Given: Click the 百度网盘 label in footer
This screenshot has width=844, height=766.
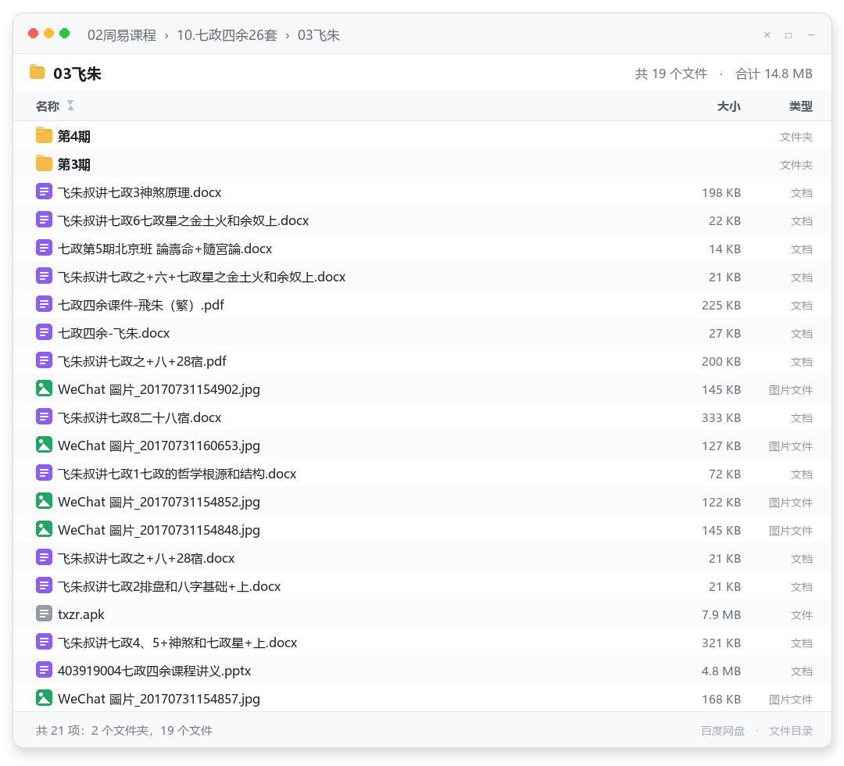Looking at the screenshot, I should pyautogui.click(x=723, y=731).
